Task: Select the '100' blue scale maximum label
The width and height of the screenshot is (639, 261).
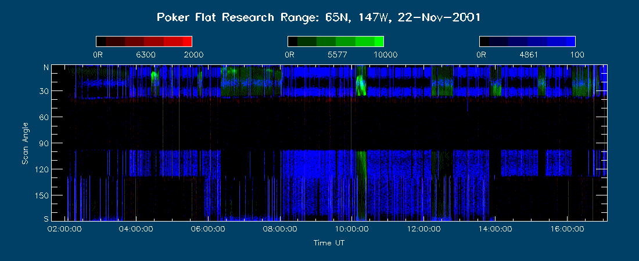Action: (x=577, y=55)
